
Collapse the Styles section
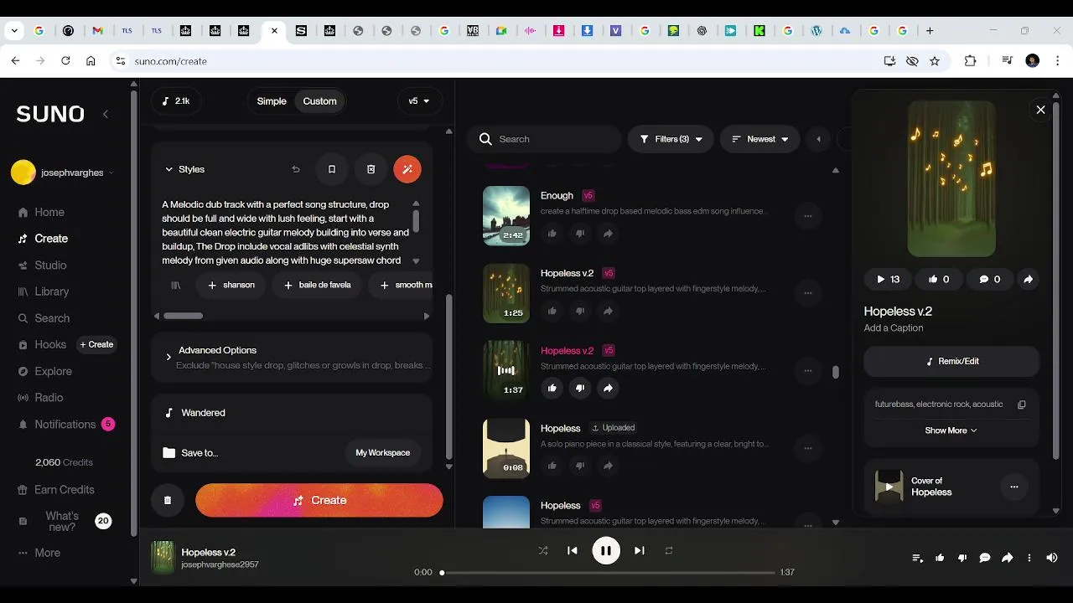pos(184,169)
